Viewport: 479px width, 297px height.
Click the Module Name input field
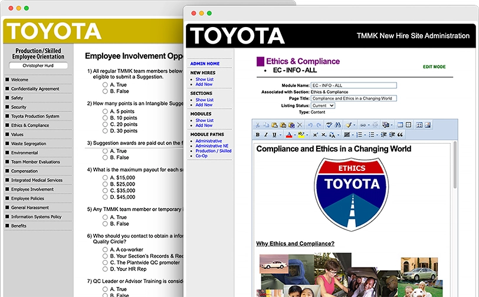[354, 85]
